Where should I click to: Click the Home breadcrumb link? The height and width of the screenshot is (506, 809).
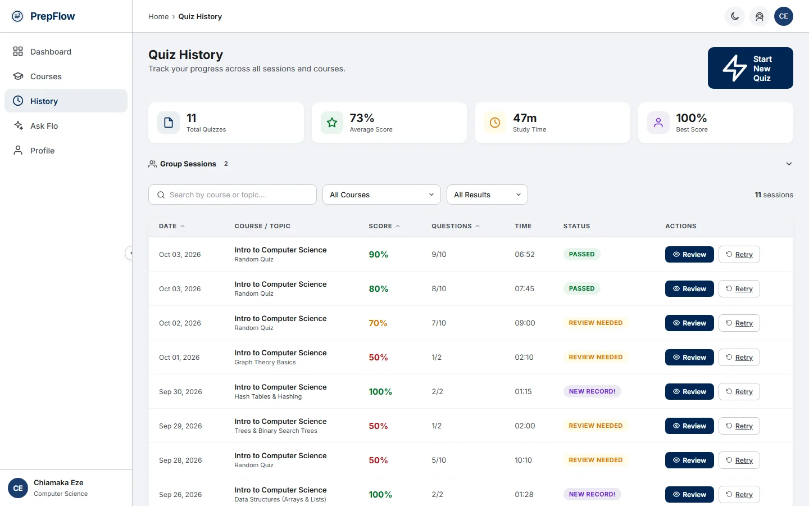158,17
